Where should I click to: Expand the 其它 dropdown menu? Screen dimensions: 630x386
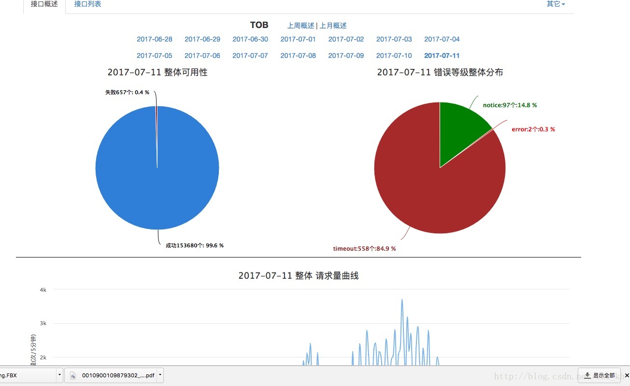click(x=556, y=4)
